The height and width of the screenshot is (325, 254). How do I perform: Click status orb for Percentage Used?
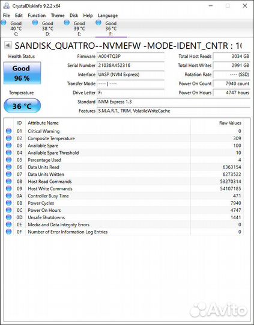(x=8, y=160)
